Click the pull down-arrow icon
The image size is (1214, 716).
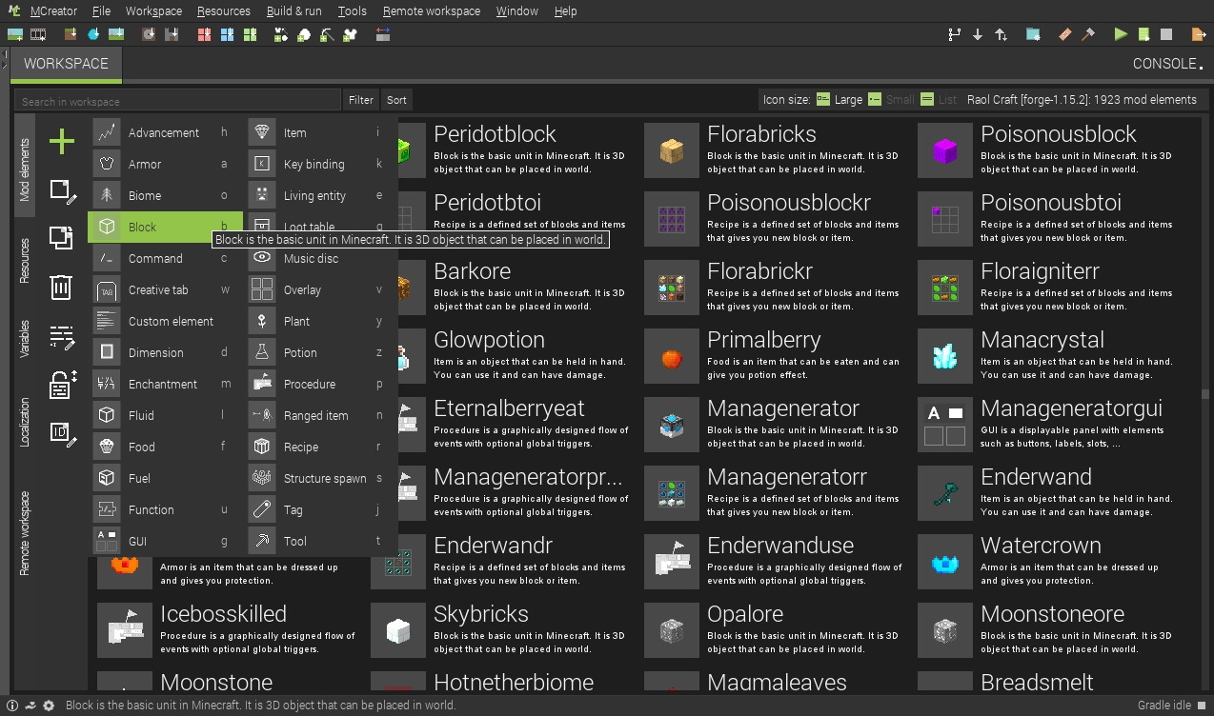tap(978, 34)
